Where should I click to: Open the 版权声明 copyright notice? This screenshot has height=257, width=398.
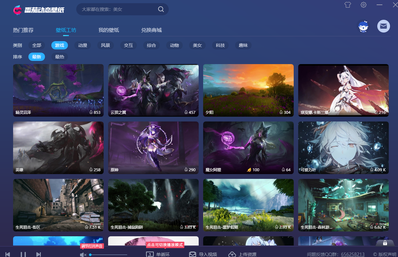385,254
